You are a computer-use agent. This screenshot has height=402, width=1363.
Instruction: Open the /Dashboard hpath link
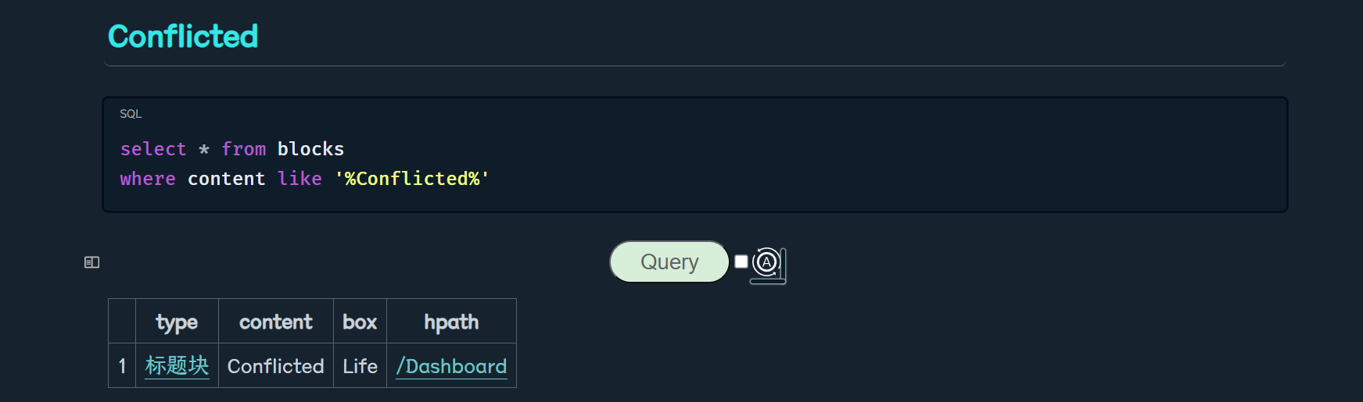(x=451, y=366)
